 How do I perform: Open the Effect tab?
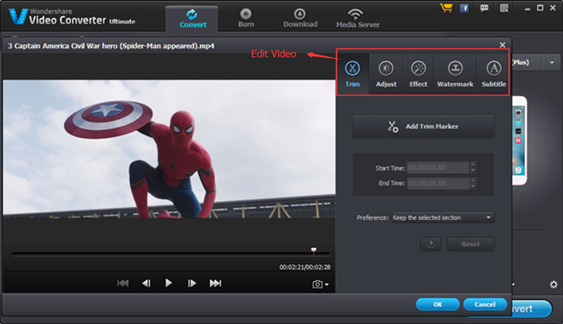pyautogui.click(x=418, y=74)
